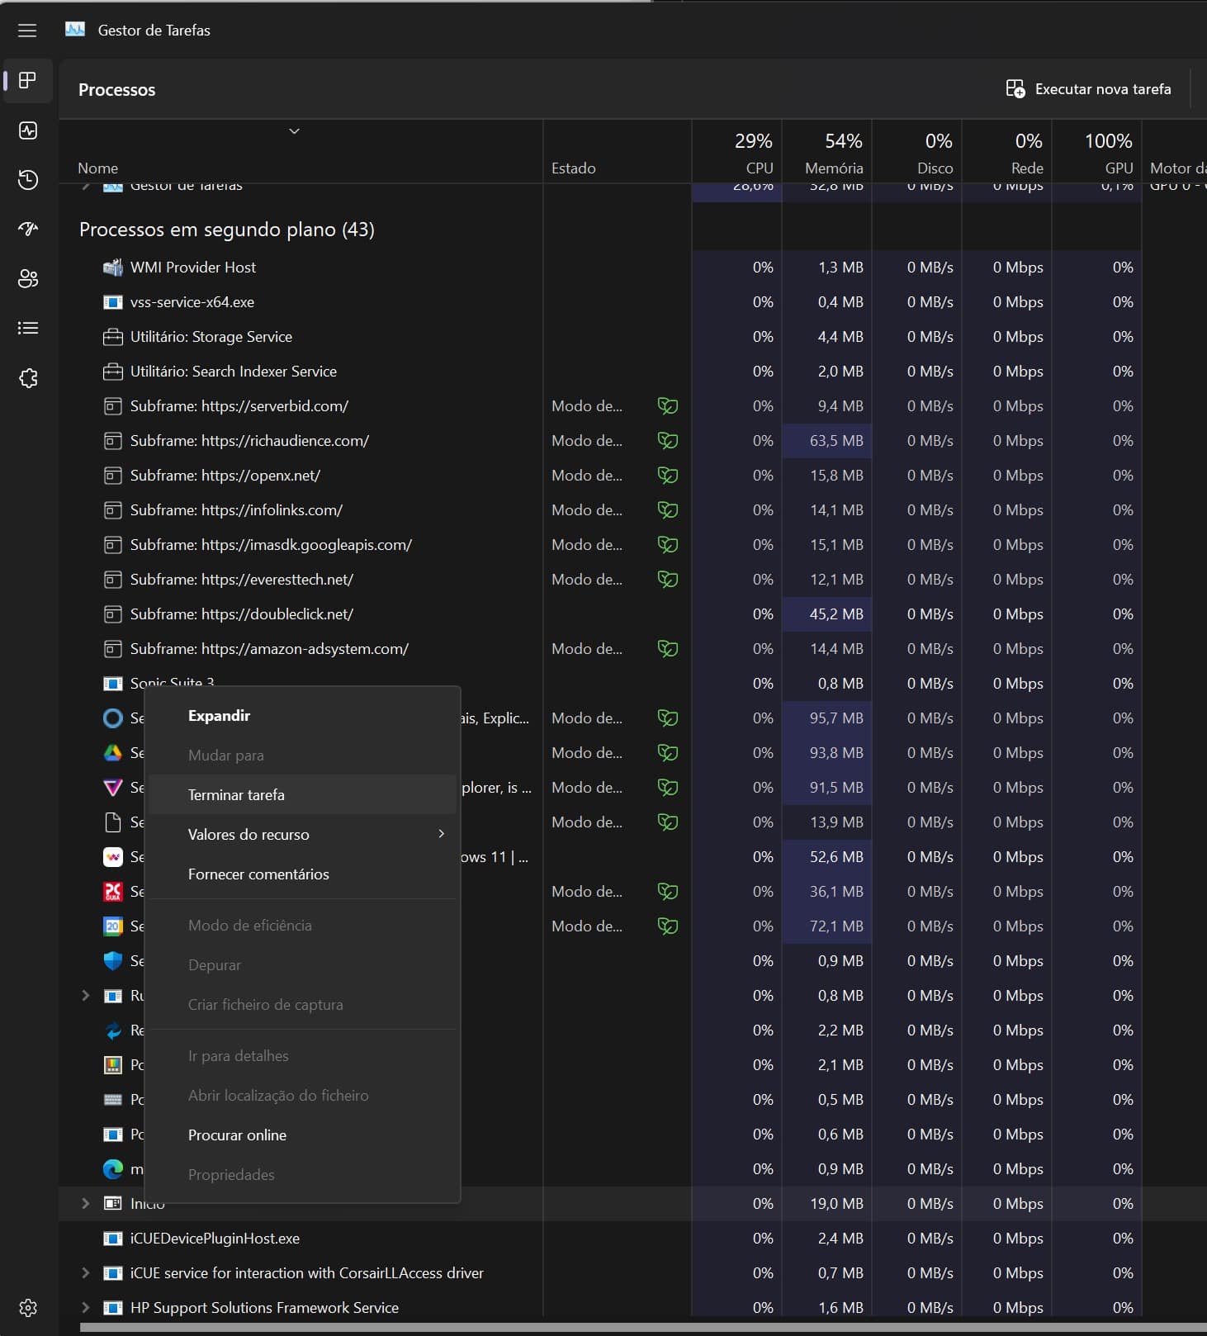
Task: Click Expandir in the context menu
Action: pos(219,716)
